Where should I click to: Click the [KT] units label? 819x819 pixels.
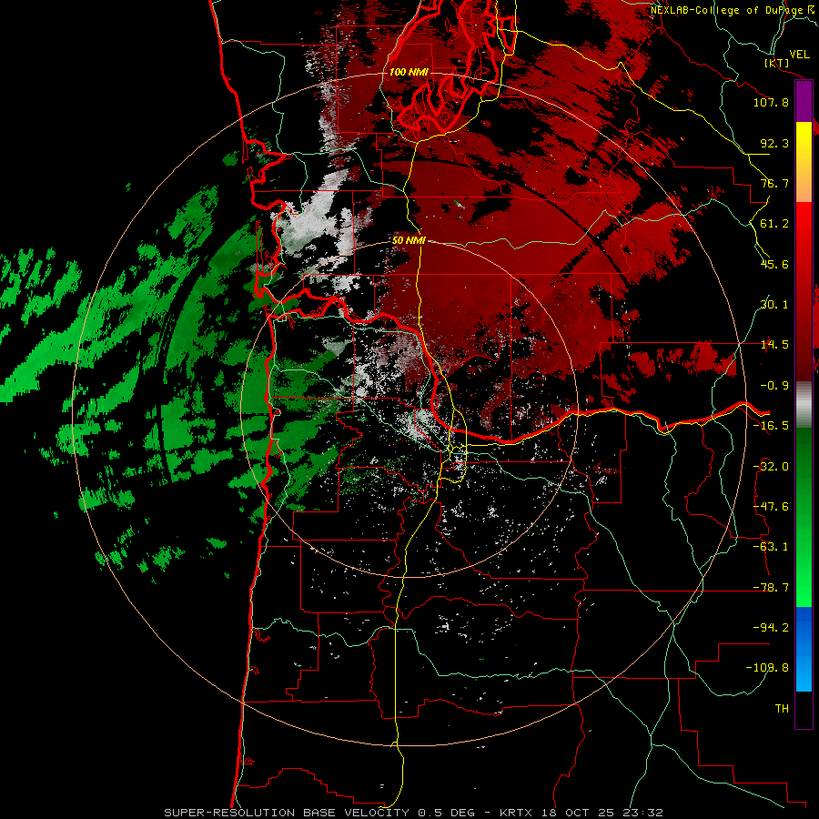[x=777, y=63]
